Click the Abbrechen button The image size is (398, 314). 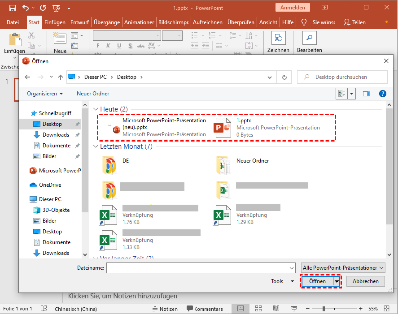pos(365,281)
